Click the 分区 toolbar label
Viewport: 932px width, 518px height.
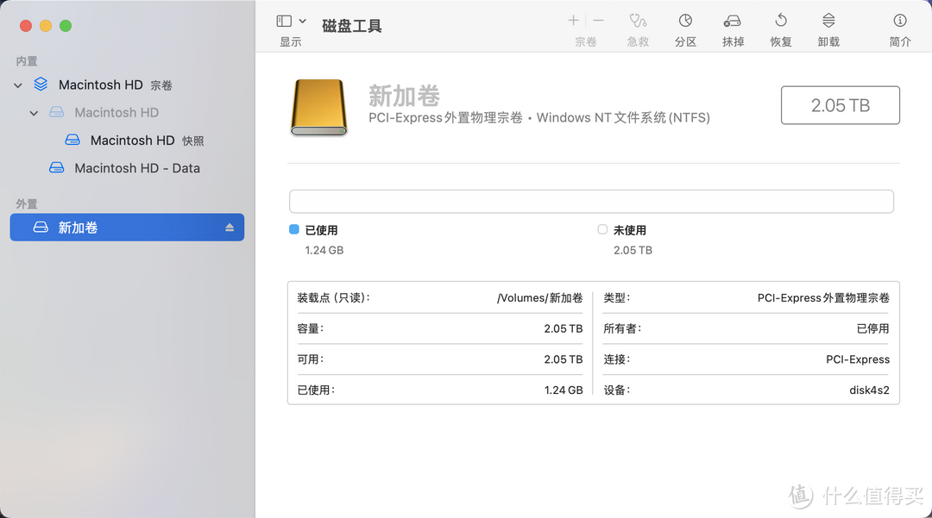[685, 42]
